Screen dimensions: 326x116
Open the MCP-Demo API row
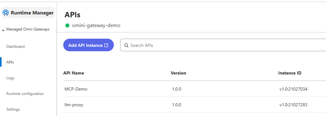(x=194, y=89)
